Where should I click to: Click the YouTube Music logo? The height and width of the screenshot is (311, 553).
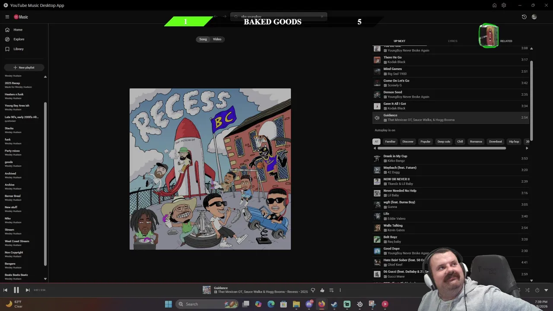21,17
